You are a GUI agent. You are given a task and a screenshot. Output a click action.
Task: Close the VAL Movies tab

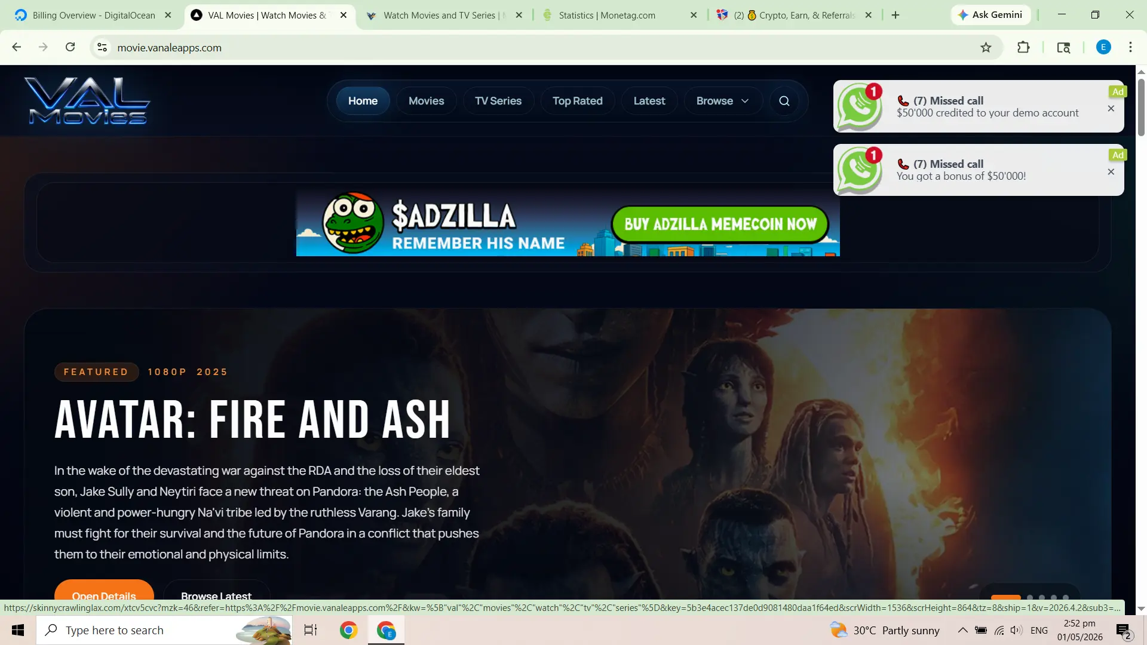click(x=344, y=15)
